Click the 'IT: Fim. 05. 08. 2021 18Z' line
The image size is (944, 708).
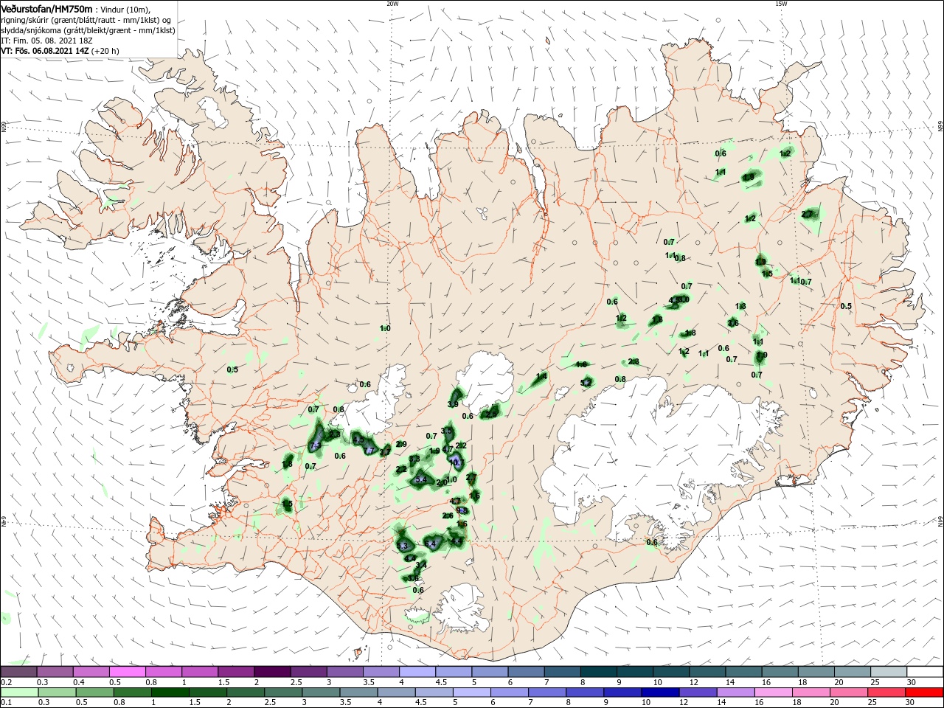click(46, 41)
